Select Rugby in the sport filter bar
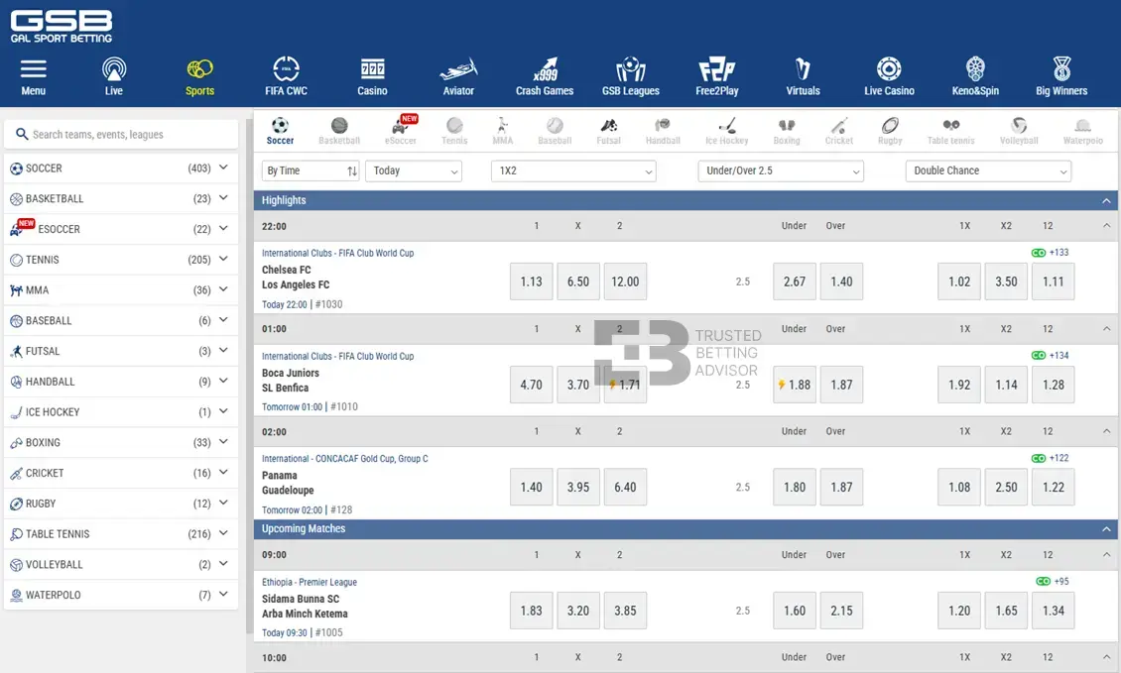This screenshot has width=1121, height=673. (890, 132)
